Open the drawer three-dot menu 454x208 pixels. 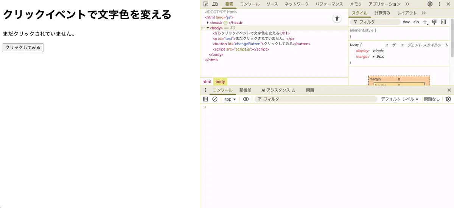(205, 90)
